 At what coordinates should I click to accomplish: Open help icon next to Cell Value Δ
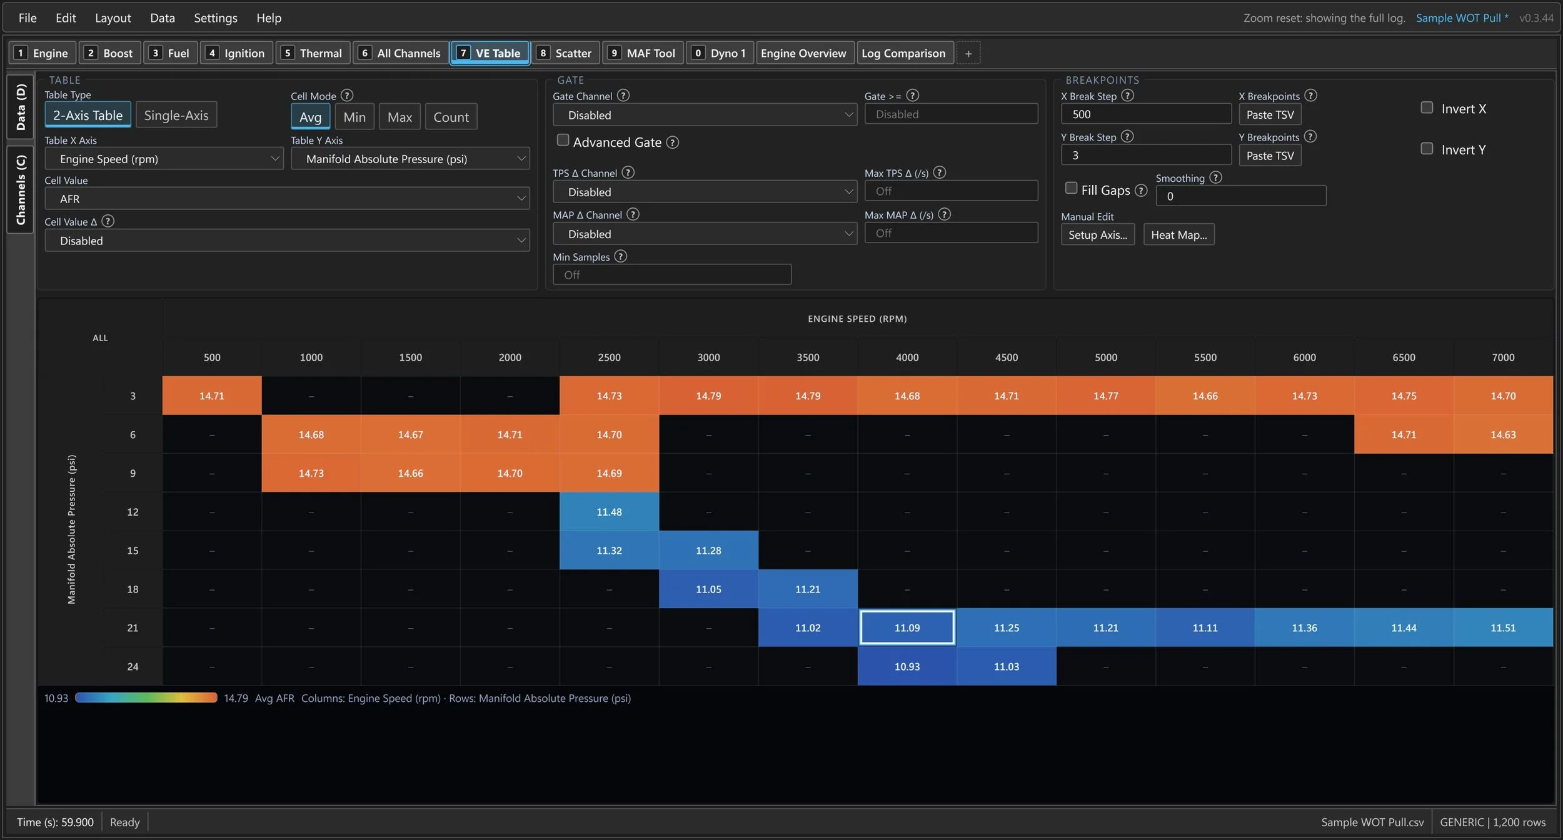108,221
